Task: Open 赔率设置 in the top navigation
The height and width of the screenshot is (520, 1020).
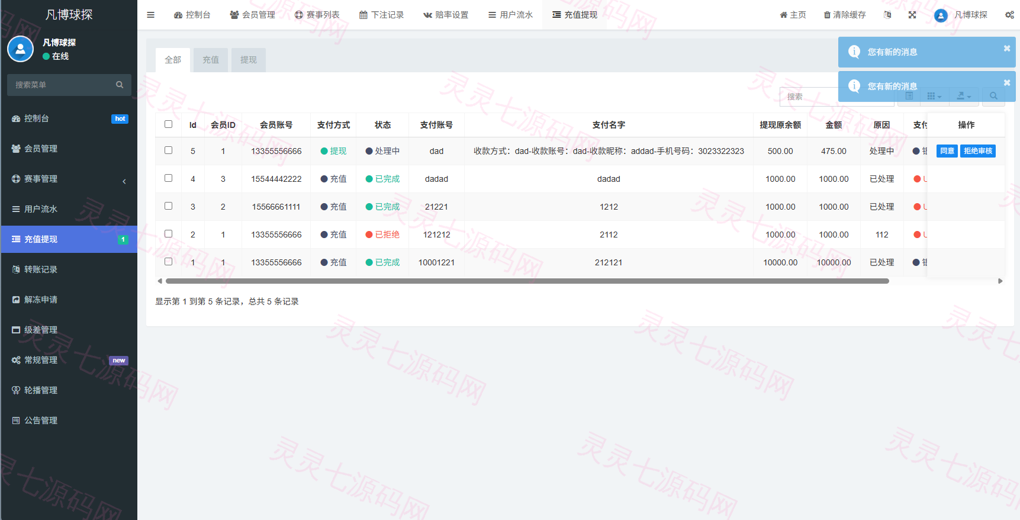Action: [x=445, y=15]
